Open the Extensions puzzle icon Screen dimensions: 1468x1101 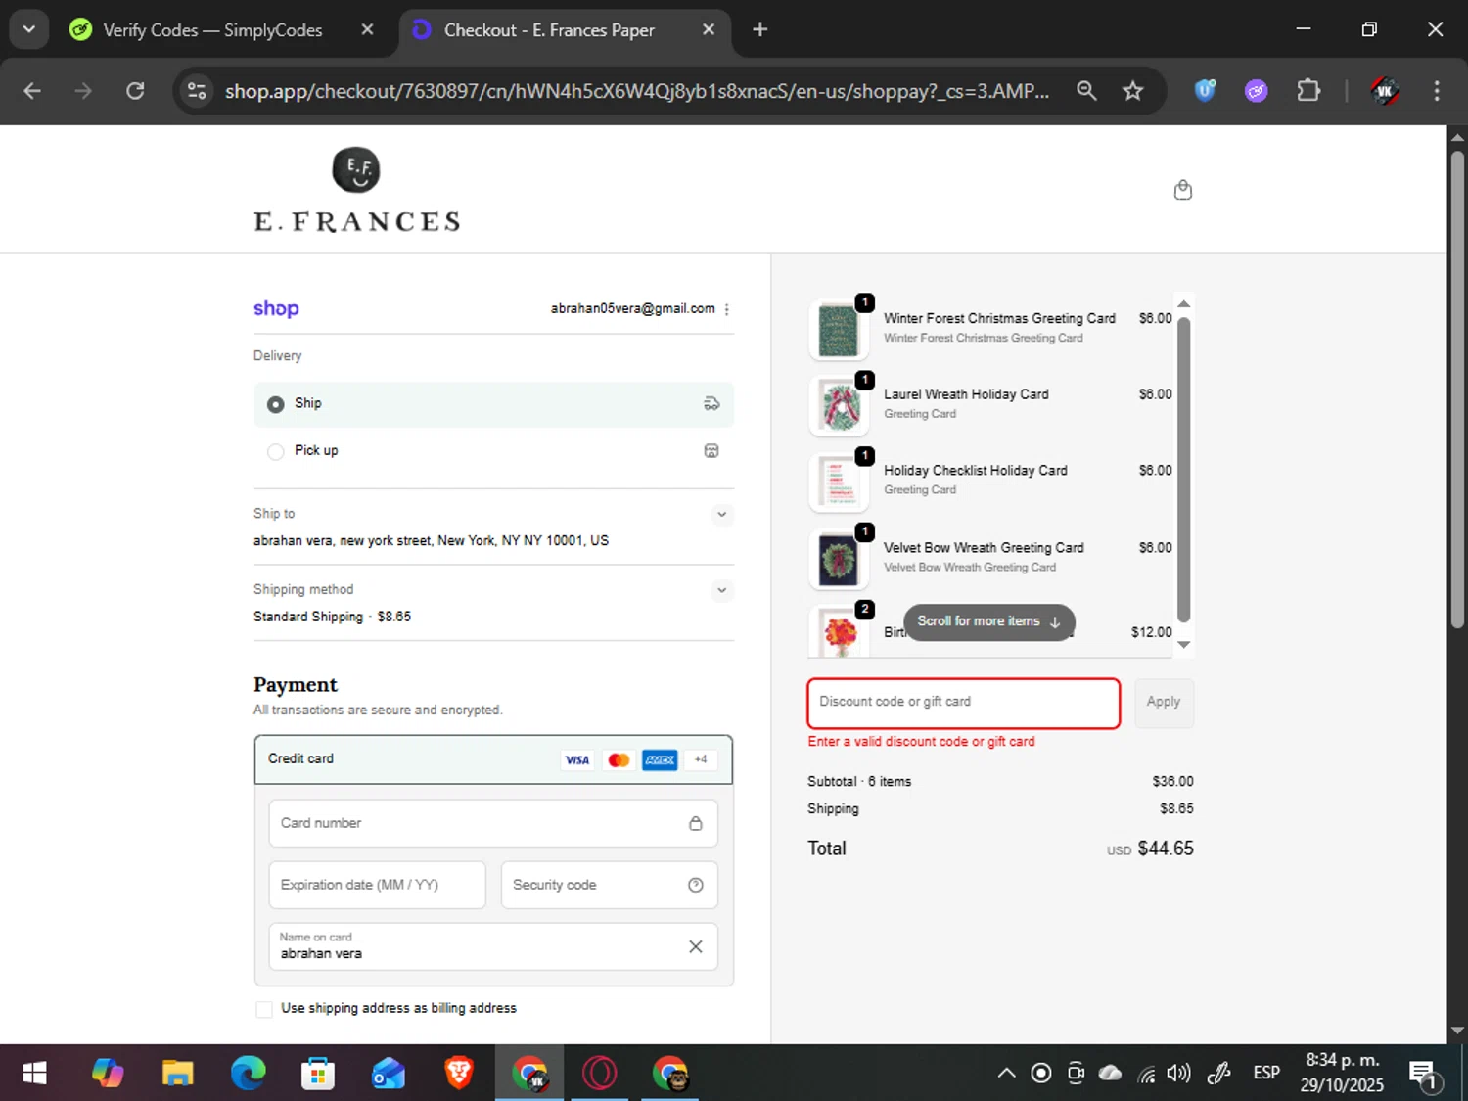(1308, 91)
